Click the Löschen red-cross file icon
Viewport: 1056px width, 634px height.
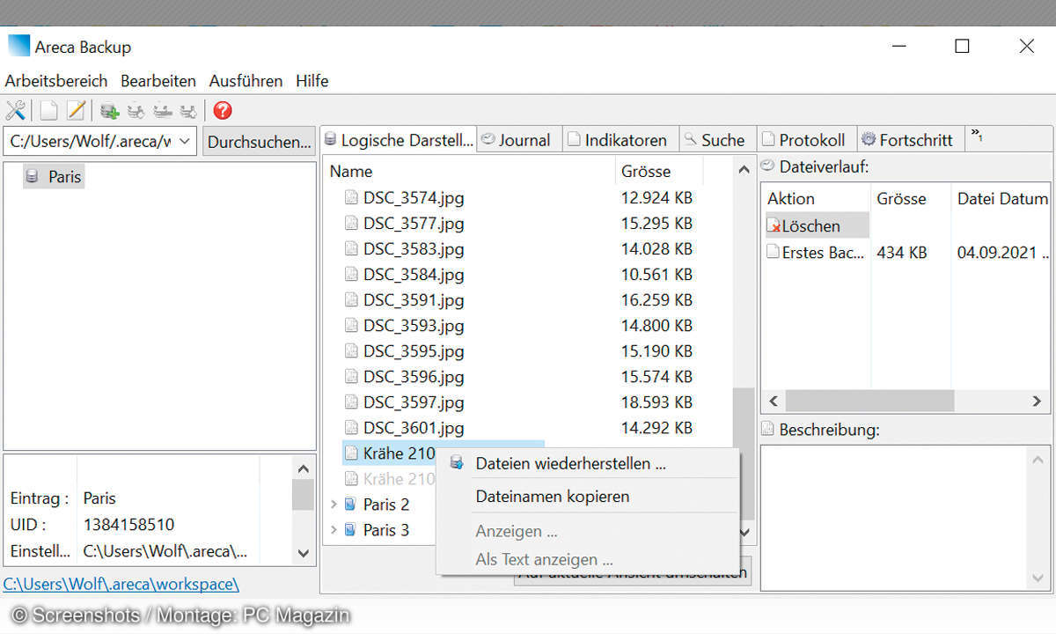point(774,225)
